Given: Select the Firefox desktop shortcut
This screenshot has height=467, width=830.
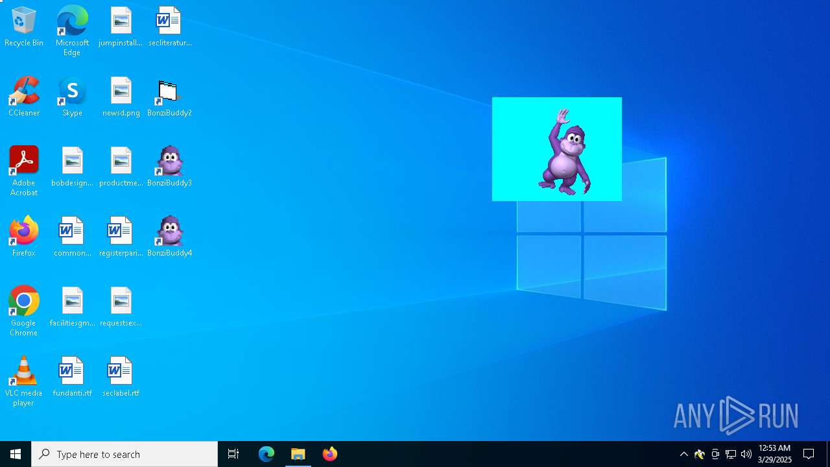Looking at the screenshot, I should [x=24, y=237].
